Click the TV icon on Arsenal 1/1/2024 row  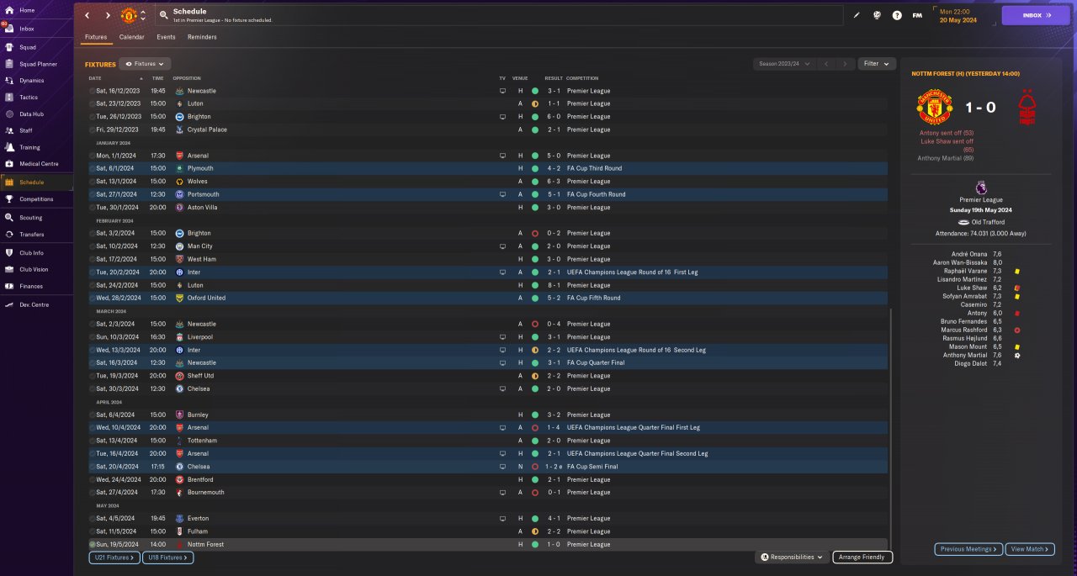(x=502, y=156)
